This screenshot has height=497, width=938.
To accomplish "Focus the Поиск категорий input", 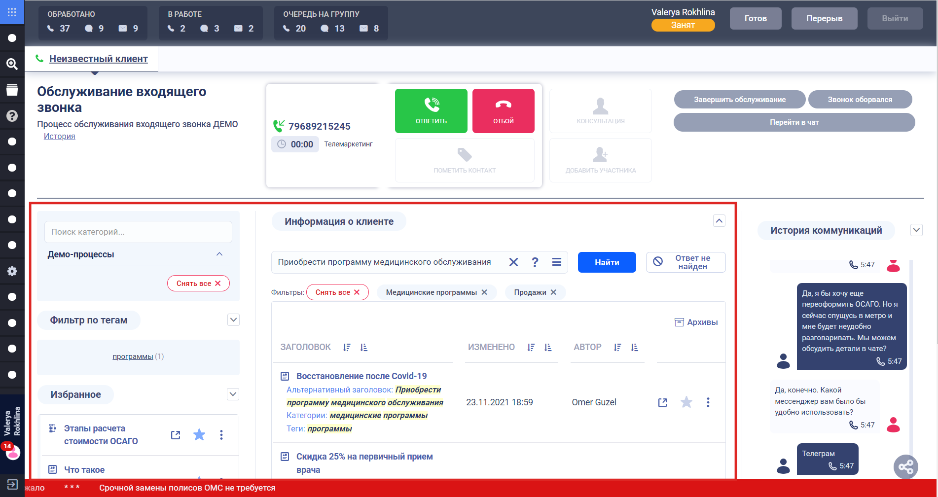I will click(x=138, y=232).
